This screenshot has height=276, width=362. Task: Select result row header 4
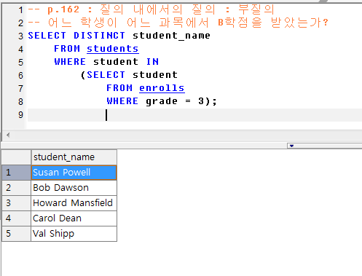pyautogui.click(x=17, y=218)
